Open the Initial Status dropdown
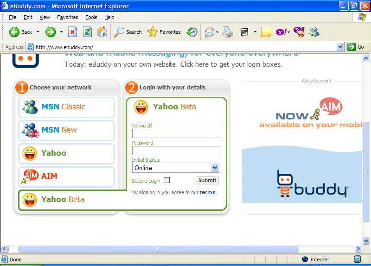The height and width of the screenshot is (266, 371). coord(176,168)
